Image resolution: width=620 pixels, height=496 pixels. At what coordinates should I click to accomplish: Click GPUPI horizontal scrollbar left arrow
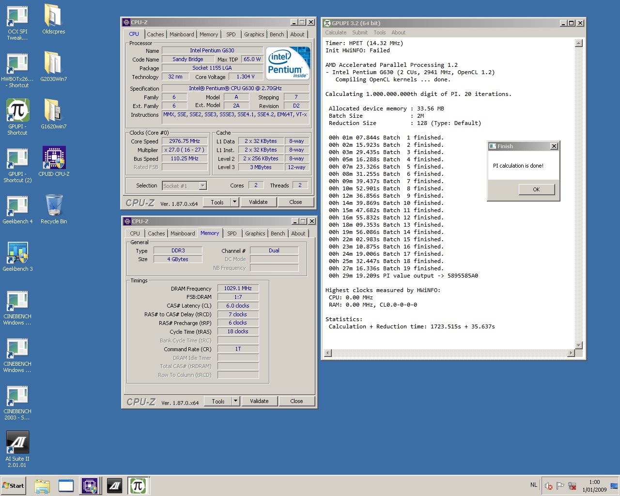[x=328, y=353]
